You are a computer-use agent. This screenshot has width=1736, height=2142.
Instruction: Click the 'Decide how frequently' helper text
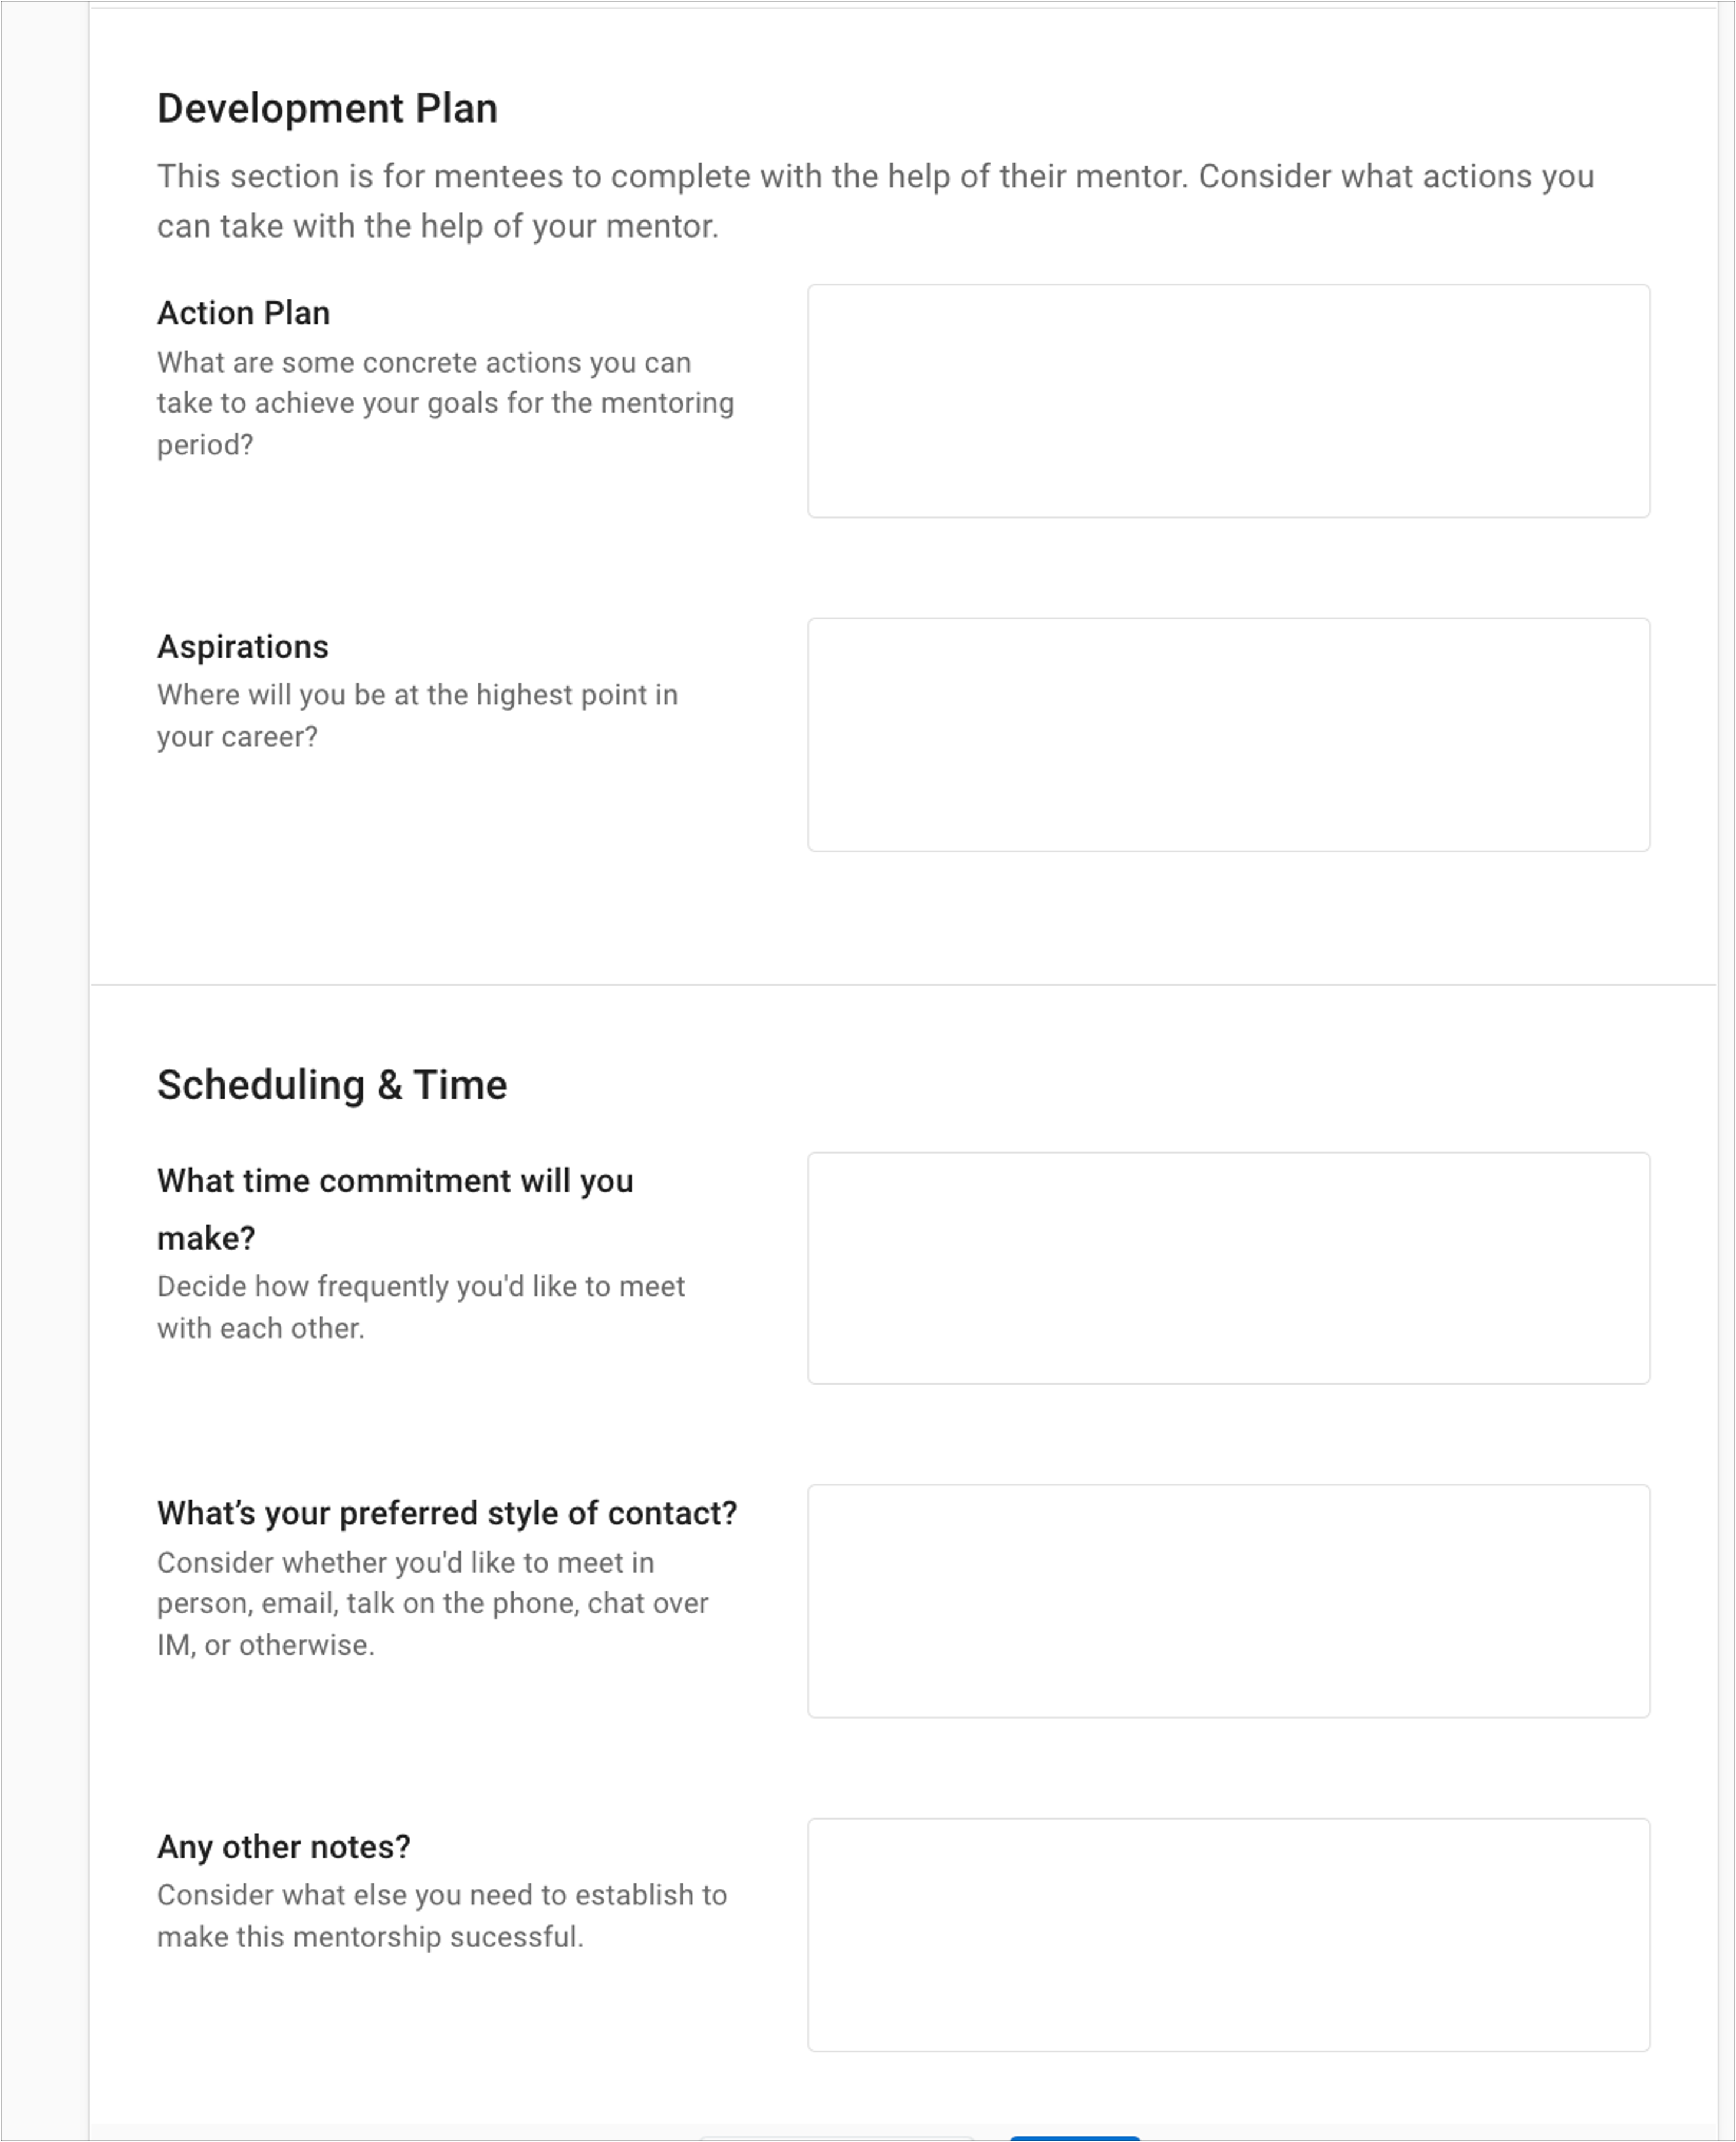point(421,1307)
